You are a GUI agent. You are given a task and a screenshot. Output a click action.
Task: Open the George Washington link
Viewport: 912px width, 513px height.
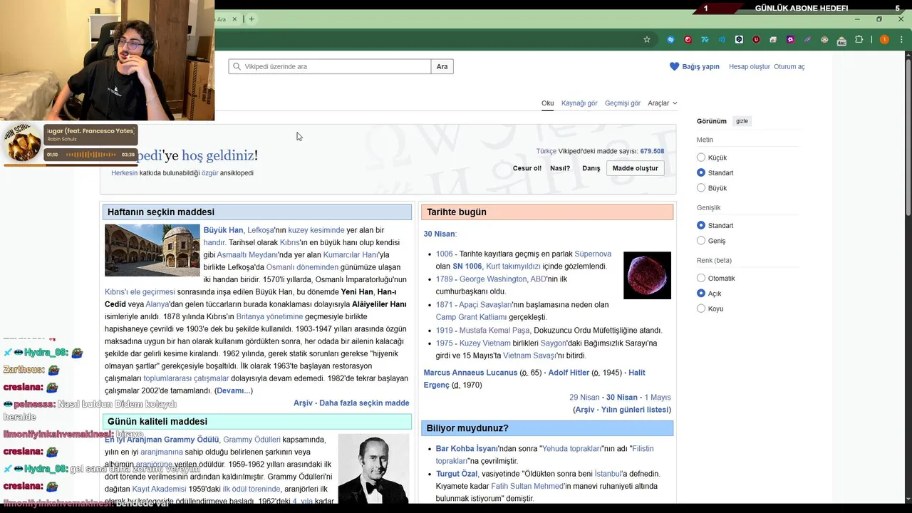click(x=493, y=279)
